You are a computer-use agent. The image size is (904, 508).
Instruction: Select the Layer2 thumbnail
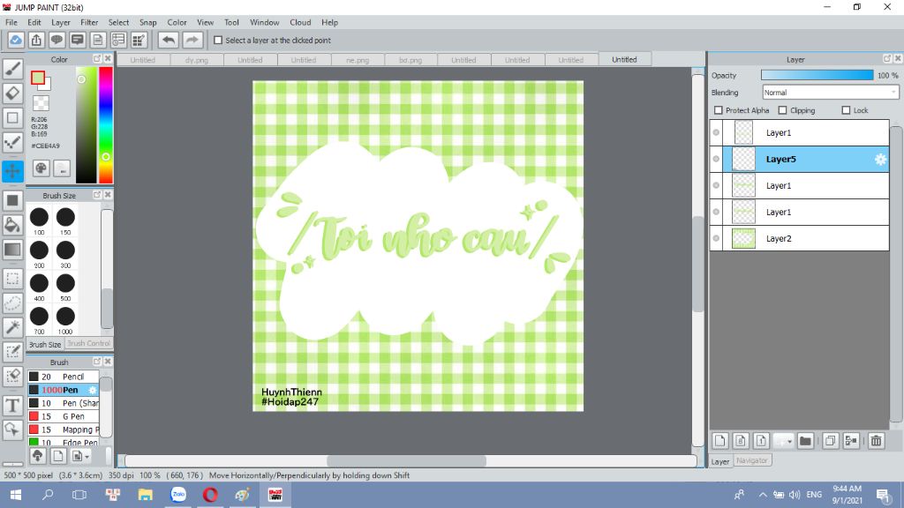[x=743, y=238]
